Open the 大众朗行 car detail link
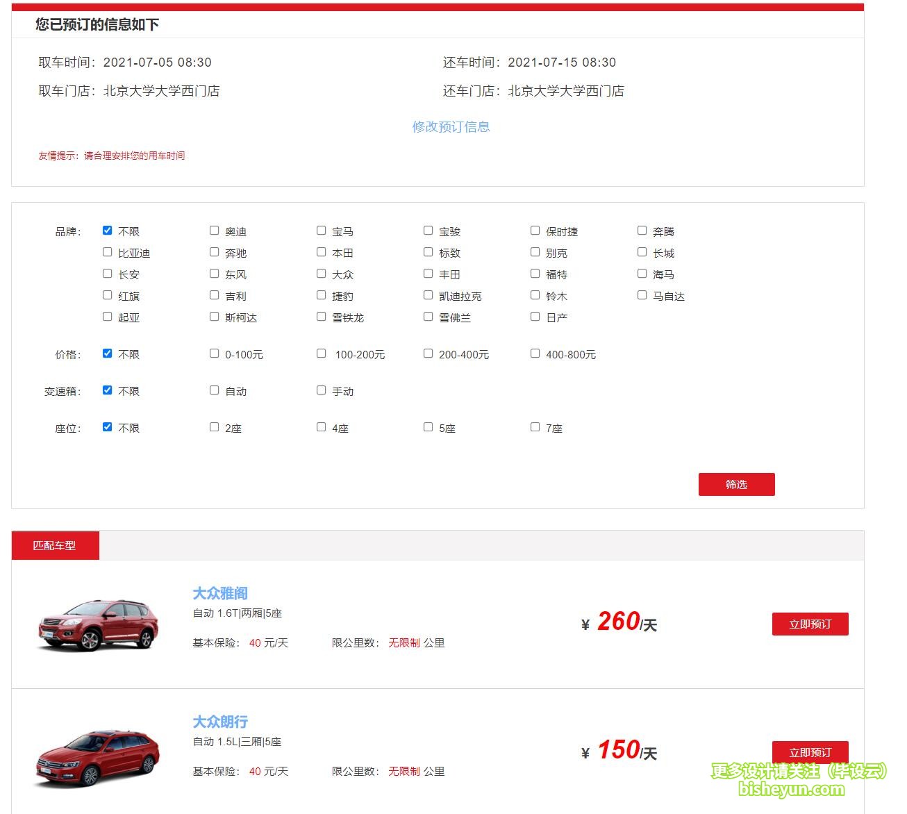 point(221,722)
